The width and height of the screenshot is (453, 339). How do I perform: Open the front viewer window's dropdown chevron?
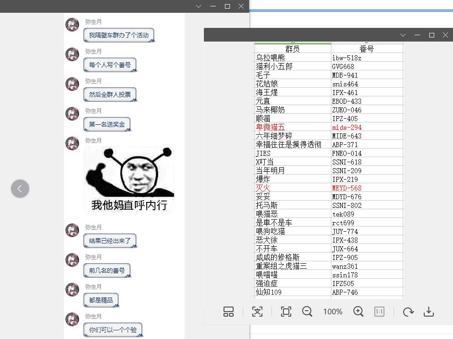(403, 35)
